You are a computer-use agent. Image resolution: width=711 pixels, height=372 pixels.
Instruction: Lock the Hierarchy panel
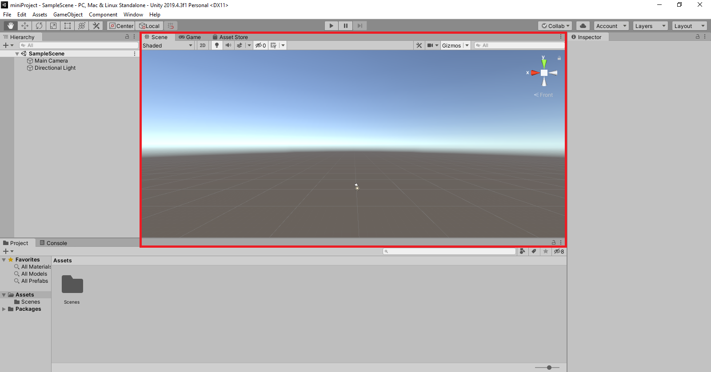[127, 37]
